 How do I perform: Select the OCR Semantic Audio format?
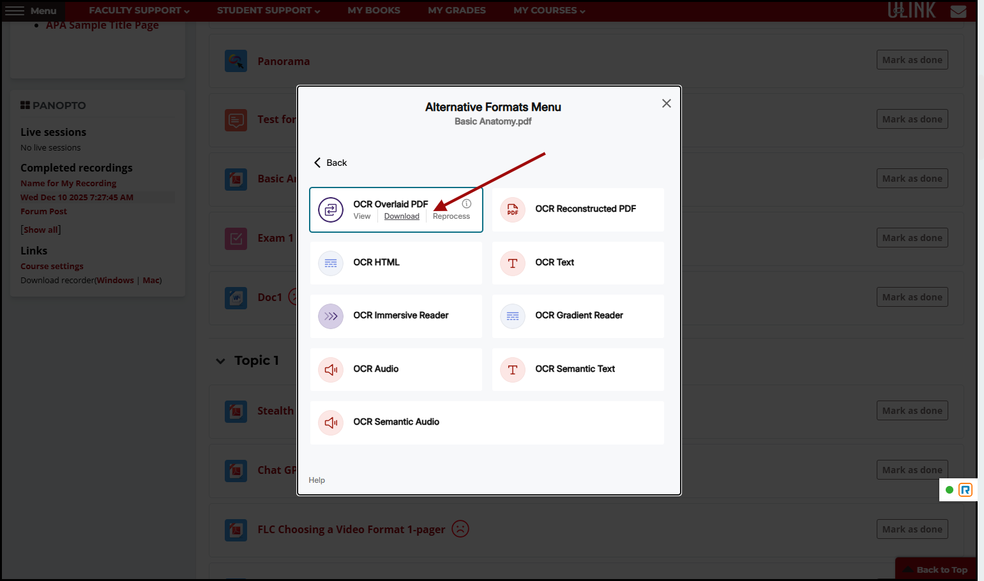(x=487, y=422)
